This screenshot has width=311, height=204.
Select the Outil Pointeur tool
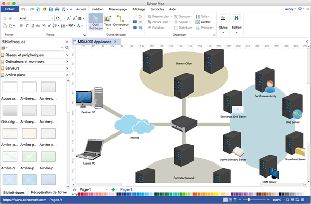pyautogui.click(x=96, y=22)
